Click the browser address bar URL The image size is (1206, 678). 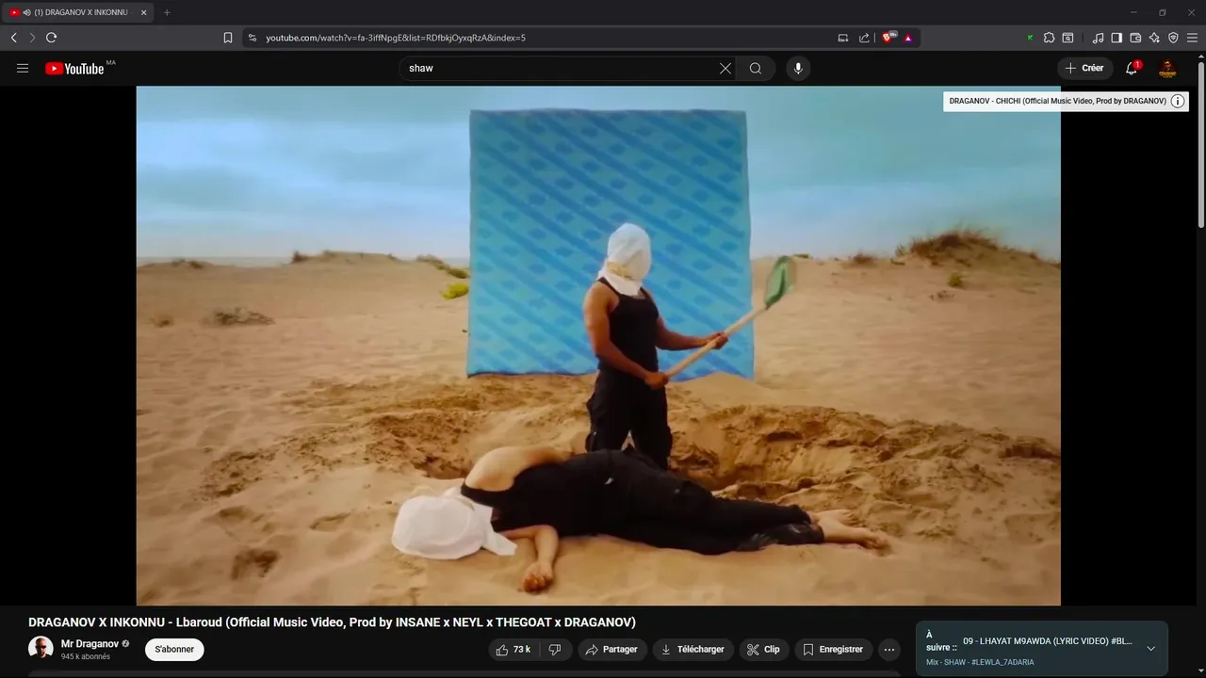[x=396, y=38]
